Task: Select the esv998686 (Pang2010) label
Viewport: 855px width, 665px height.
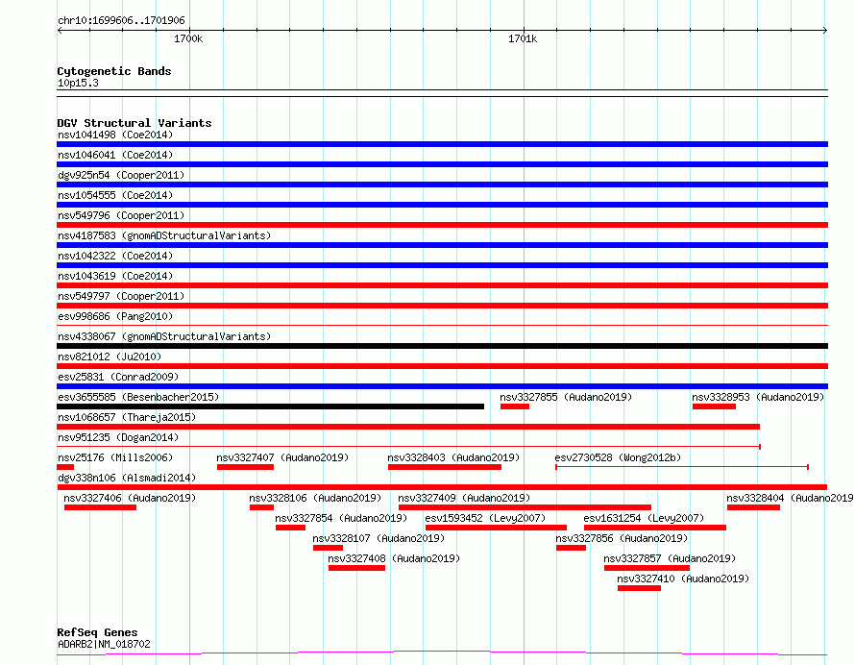Action: point(115,316)
